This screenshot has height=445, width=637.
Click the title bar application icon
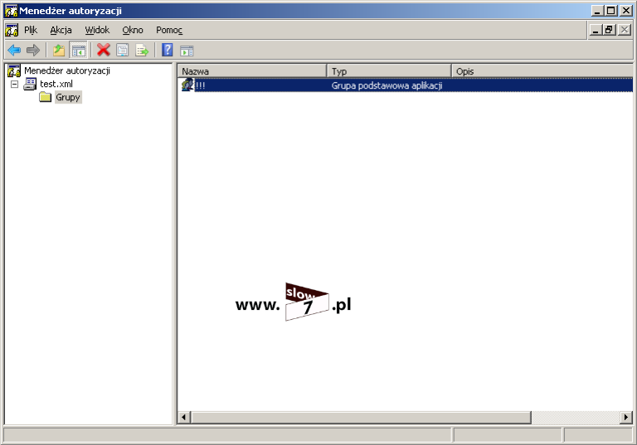[x=11, y=11]
